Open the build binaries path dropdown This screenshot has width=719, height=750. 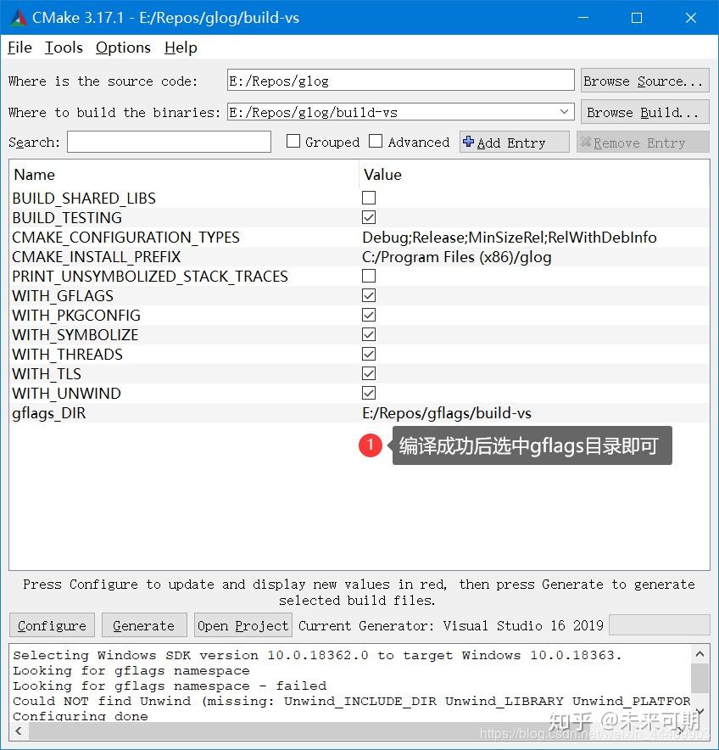[x=565, y=111]
